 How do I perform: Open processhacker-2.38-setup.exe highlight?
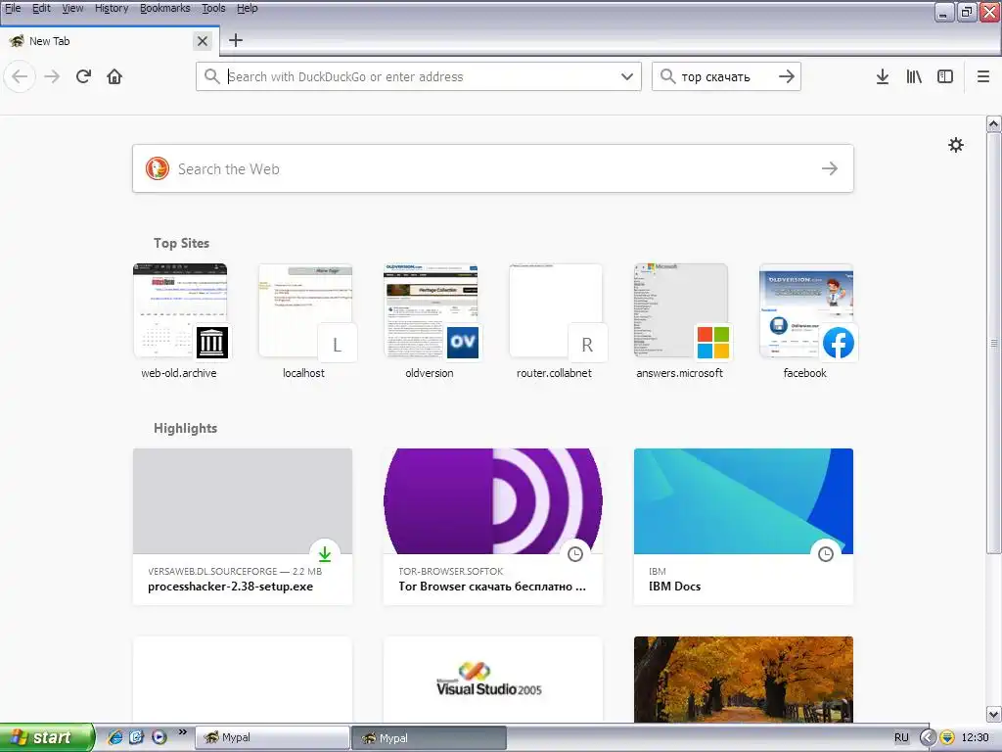point(243,526)
